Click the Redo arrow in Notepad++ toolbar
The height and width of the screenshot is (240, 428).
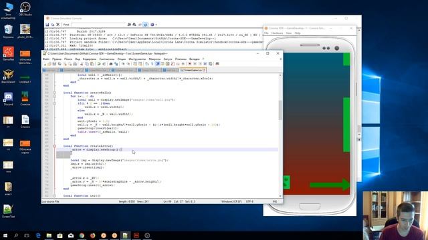pyautogui.click(x=104, y=64)
